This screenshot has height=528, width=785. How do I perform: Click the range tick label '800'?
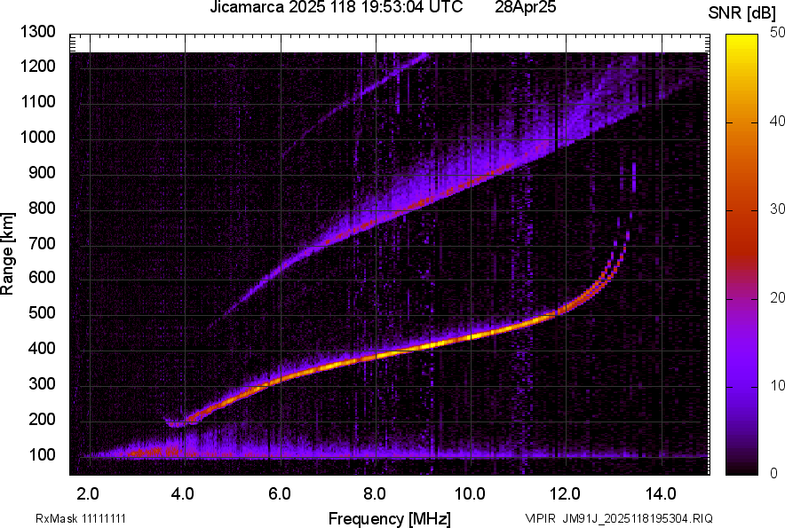(42, 208)
